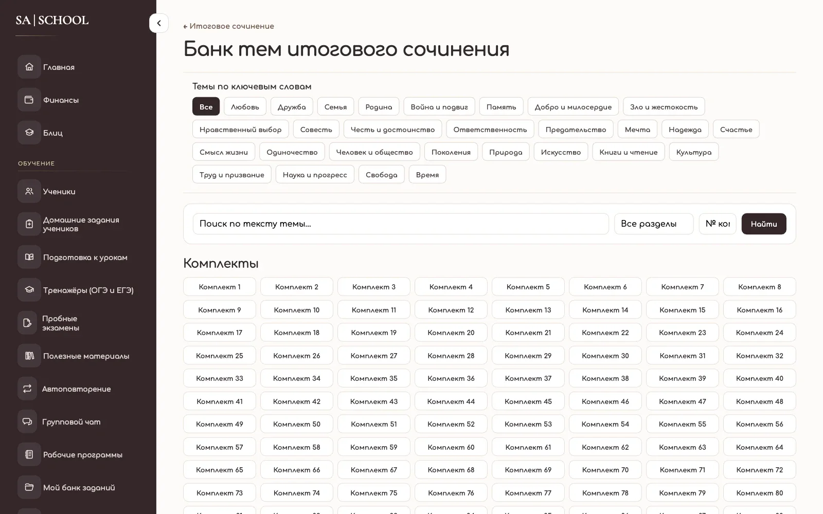Click the Мой банк заданий folder icon

pos(29,487)
